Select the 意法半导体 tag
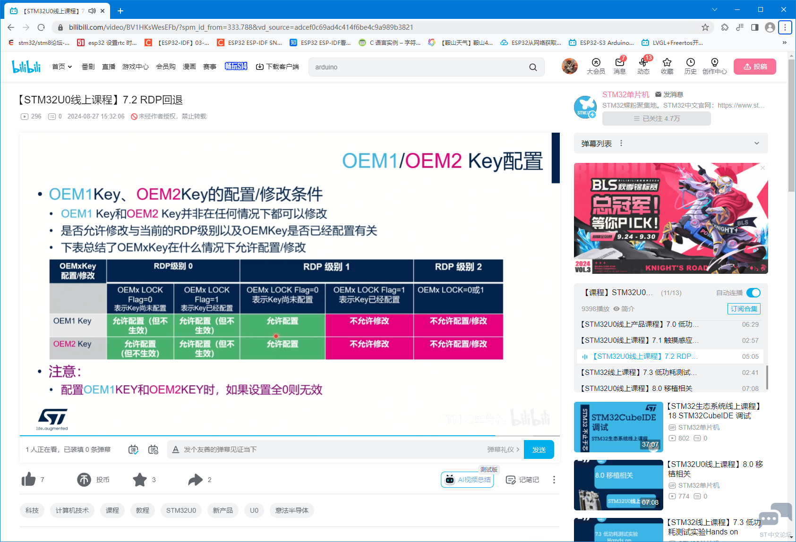Screen dimensions: 796x542 coord(292,510)
